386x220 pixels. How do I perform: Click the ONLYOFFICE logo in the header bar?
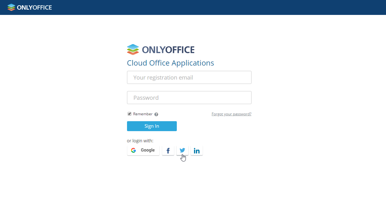coord(30,7)
